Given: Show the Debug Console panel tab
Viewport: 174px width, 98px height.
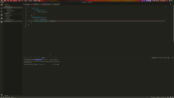Looking at the screenshot, I should click(37, 58).
